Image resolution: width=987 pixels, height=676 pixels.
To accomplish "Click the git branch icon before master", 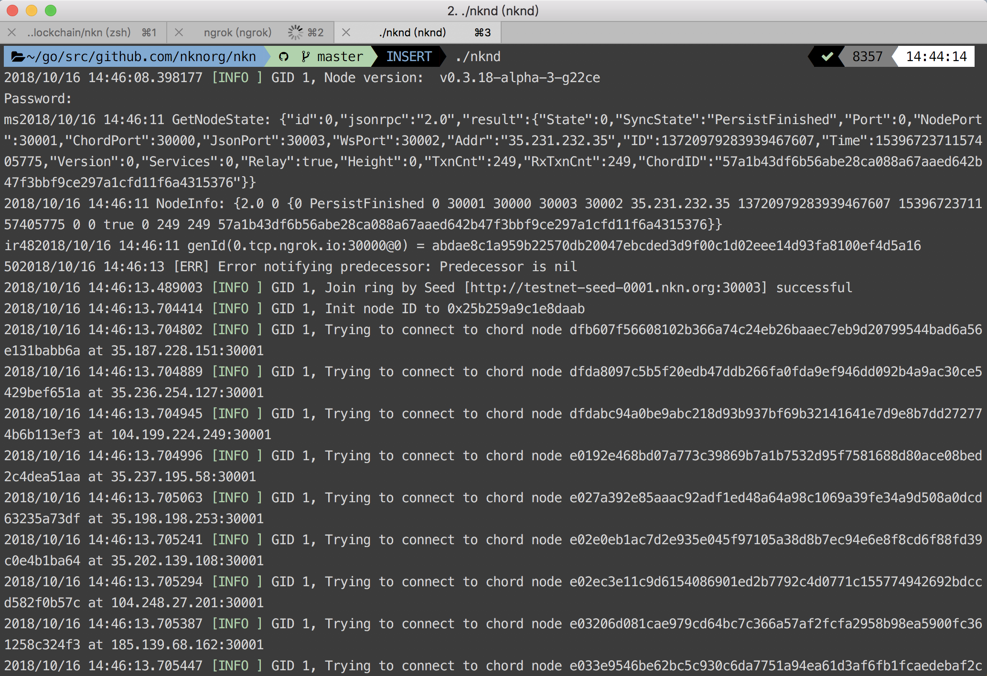I will click(305, 57).
